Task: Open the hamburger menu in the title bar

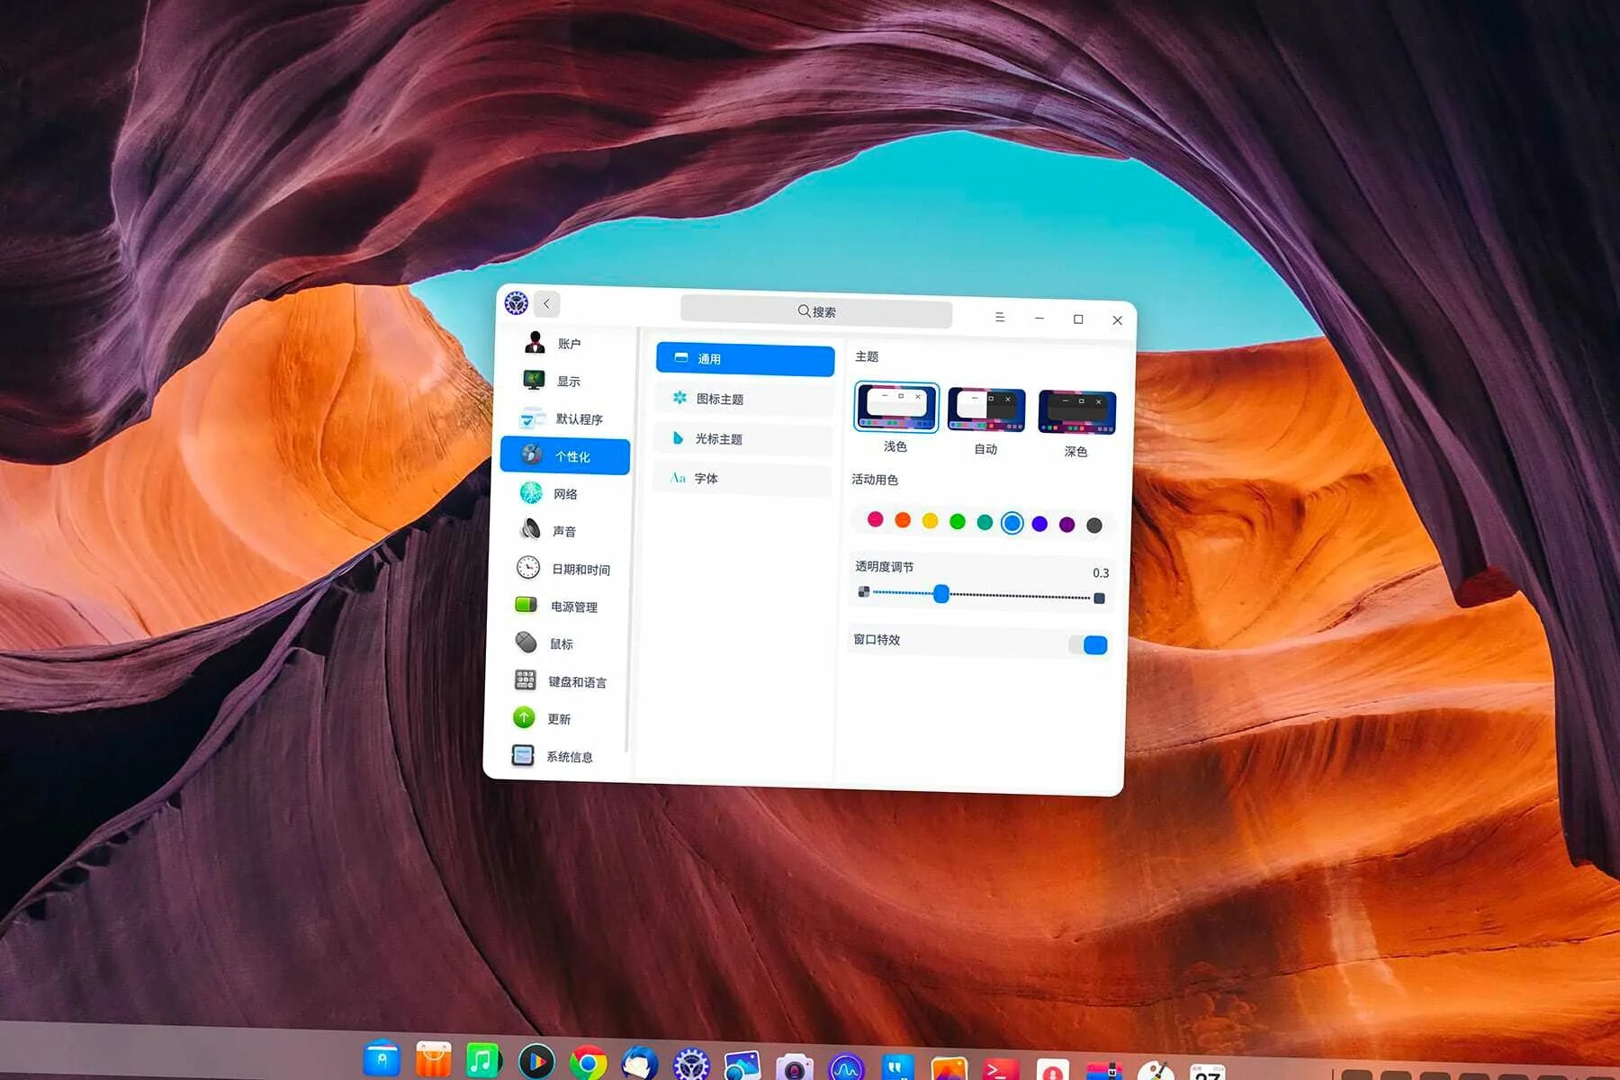Action: (x=1000, y=317)
